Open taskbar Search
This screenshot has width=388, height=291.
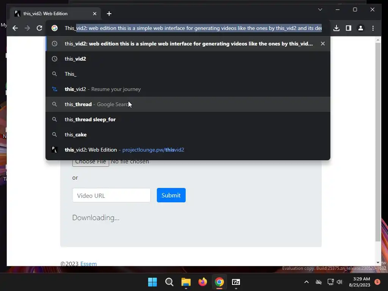tap(169, 282)
